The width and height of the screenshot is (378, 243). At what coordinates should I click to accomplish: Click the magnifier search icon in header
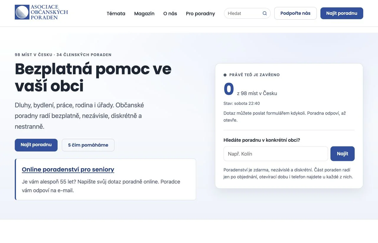tap(265, 13)
